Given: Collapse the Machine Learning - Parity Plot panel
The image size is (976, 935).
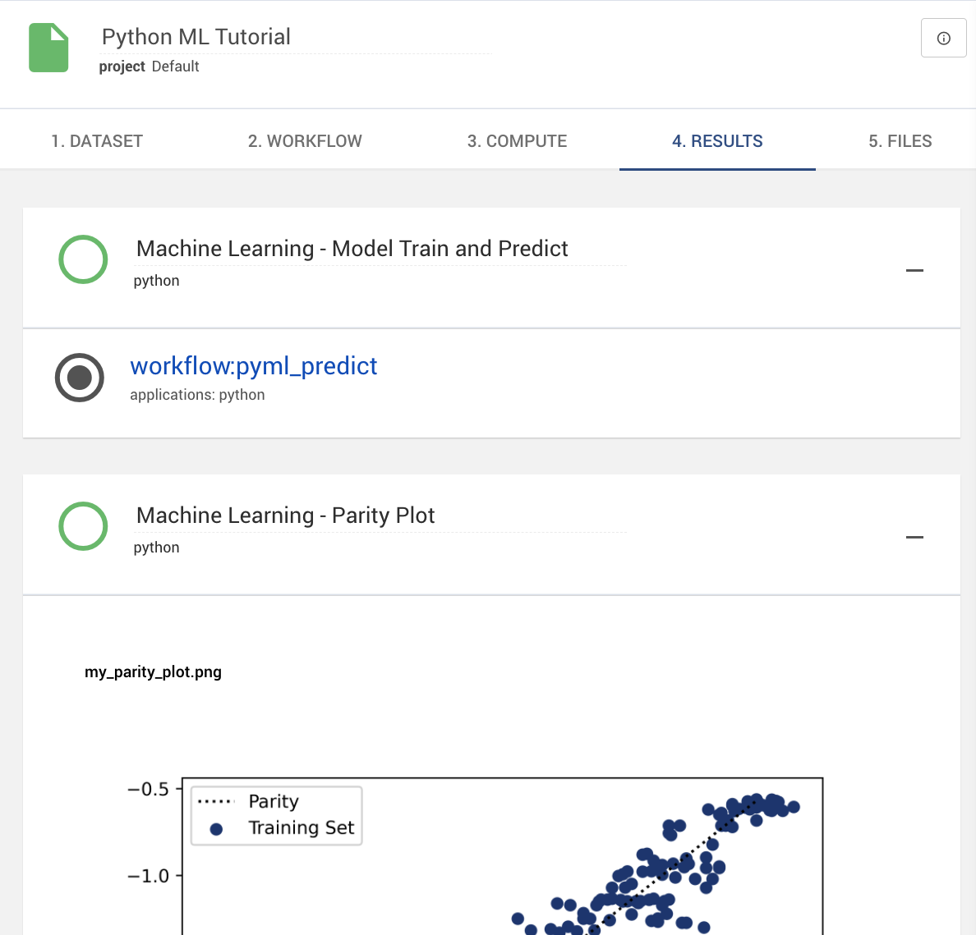Looking at the screenshot, I should (914, 536).
